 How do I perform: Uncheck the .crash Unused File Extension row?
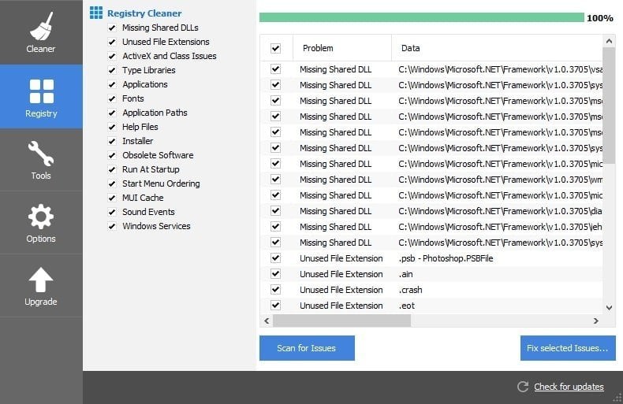(275, 290)
